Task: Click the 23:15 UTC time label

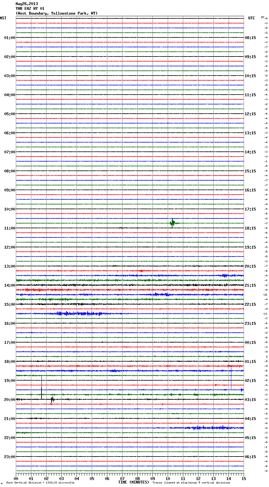Action: click(x=250, y=323)
